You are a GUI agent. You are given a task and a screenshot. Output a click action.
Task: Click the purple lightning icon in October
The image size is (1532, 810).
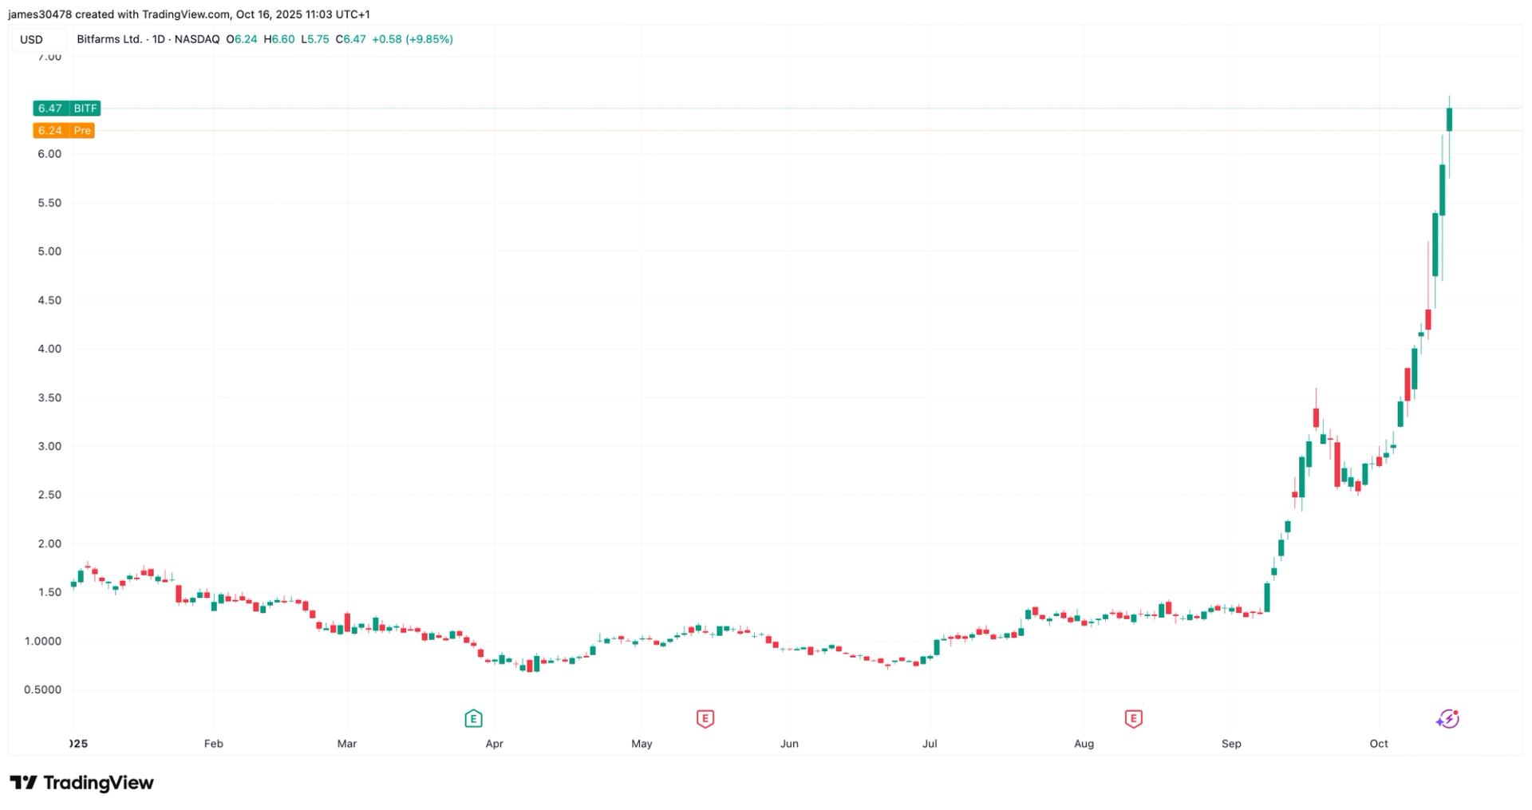[1447, 719]
